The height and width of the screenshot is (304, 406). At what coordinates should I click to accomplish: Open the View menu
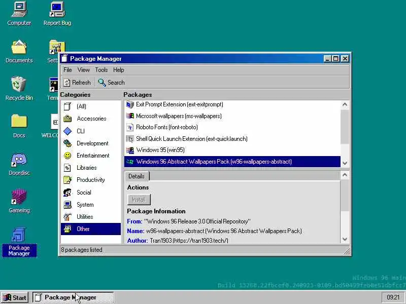(83, 70)
